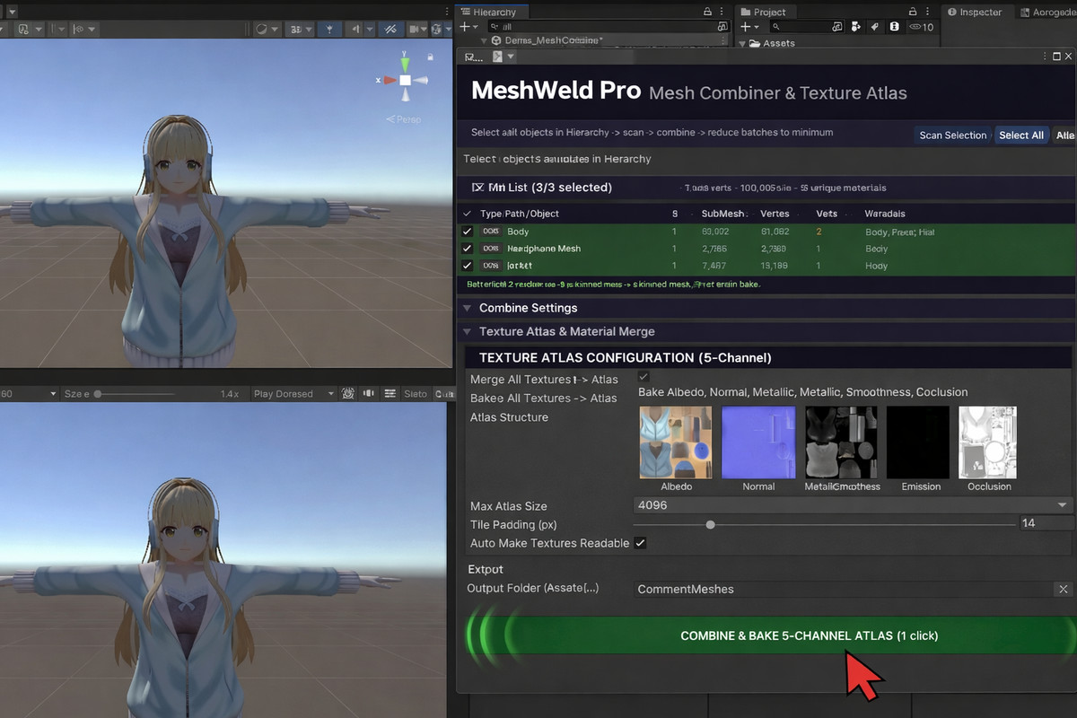
Task: Click the Scan Selection button
Action: click(953, 135)
